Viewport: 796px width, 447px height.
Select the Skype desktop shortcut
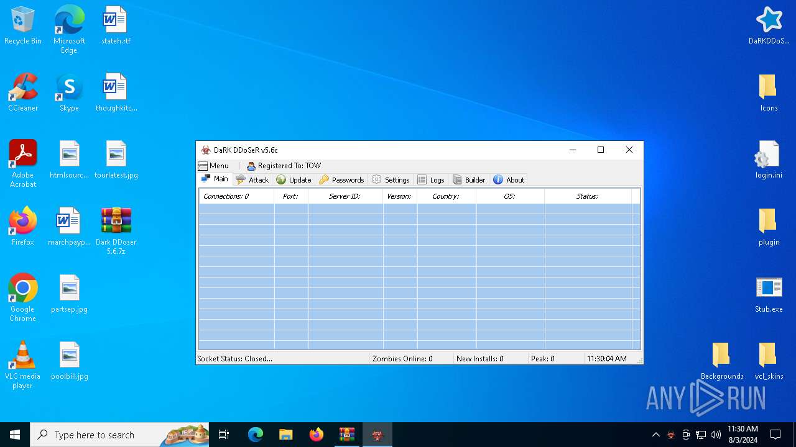pos(69,93)
